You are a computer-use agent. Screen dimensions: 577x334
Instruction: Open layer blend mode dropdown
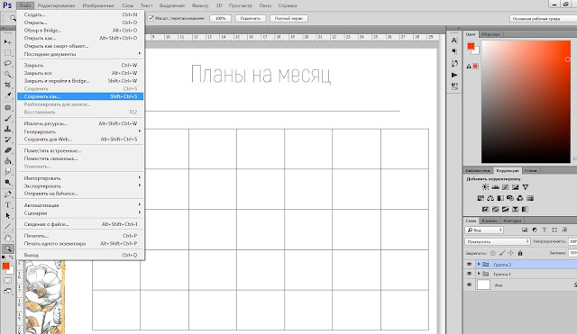coord(497,241)
